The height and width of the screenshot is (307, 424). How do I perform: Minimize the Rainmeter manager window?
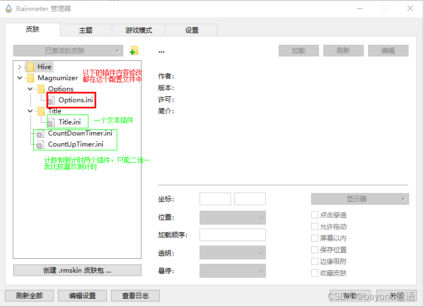[360, 9]
